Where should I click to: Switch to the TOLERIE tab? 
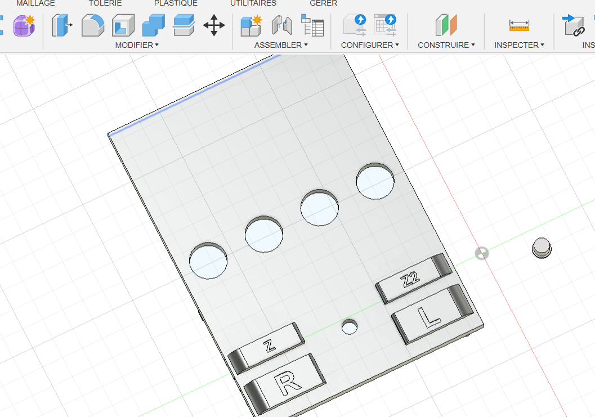[105, 3]
